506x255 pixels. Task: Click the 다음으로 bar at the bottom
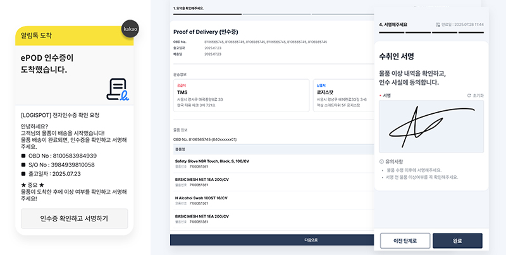point(272,240)
